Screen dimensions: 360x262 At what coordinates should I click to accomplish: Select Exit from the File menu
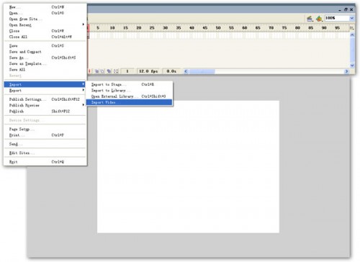pos(45,162)
